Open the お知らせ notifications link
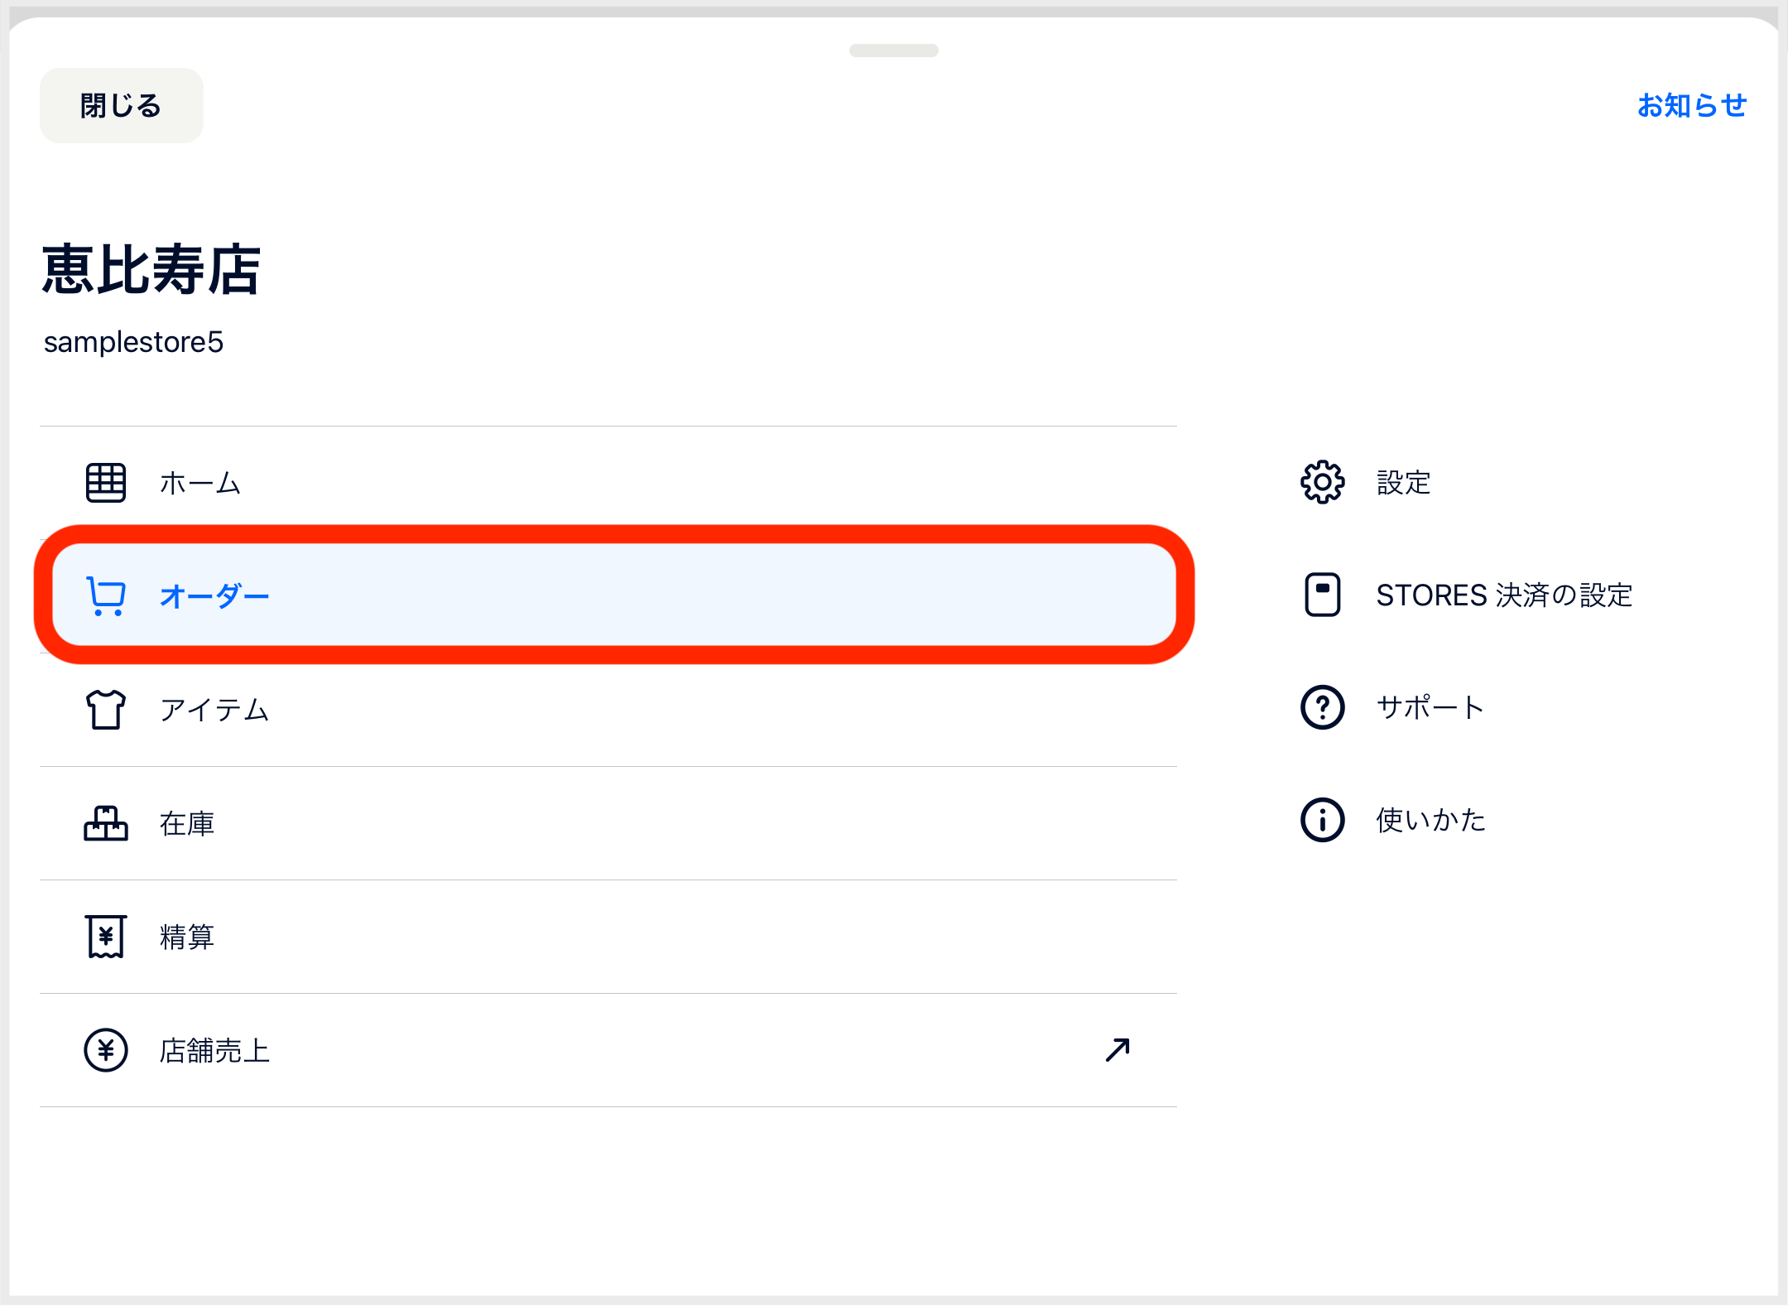The image size is (1788, 1306). coord(1692,105)
